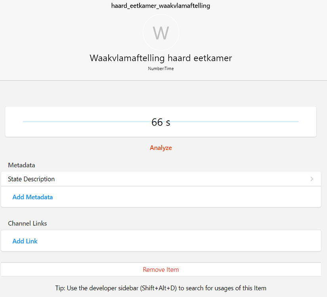Click the Number:Time type label
This screenshot has height=297, width=327.
[x=161, y=68]
